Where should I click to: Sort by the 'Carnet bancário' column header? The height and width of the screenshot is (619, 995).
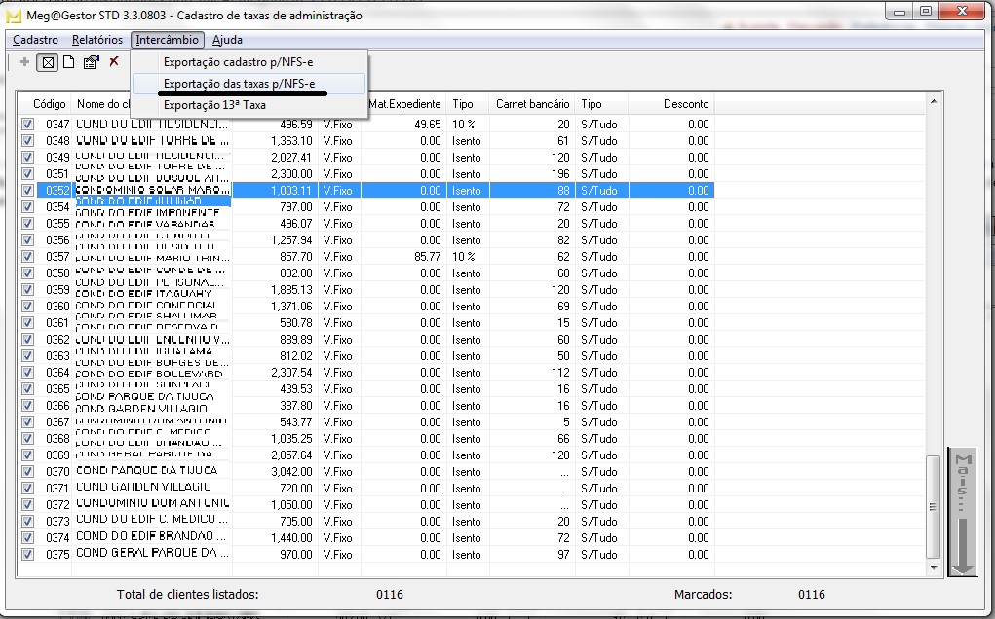tap(532, 104)
